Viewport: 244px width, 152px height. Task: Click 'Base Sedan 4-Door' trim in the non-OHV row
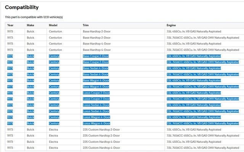pos(96,68)
